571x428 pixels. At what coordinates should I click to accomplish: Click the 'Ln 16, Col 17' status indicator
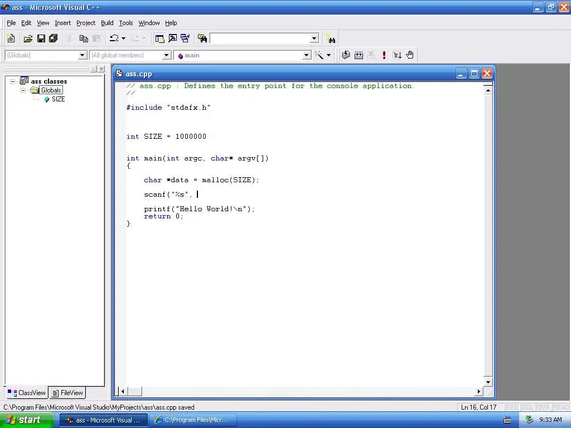478,407
